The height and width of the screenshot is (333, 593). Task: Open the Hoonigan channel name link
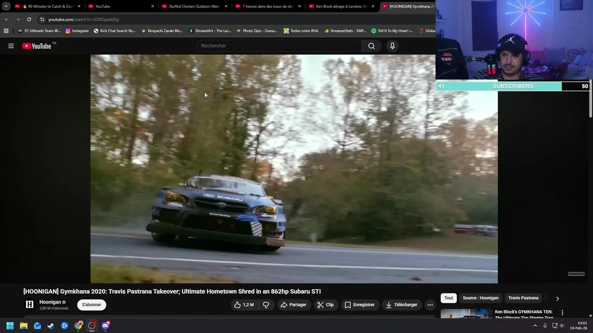pyautogui.click(x=50, y=302)
